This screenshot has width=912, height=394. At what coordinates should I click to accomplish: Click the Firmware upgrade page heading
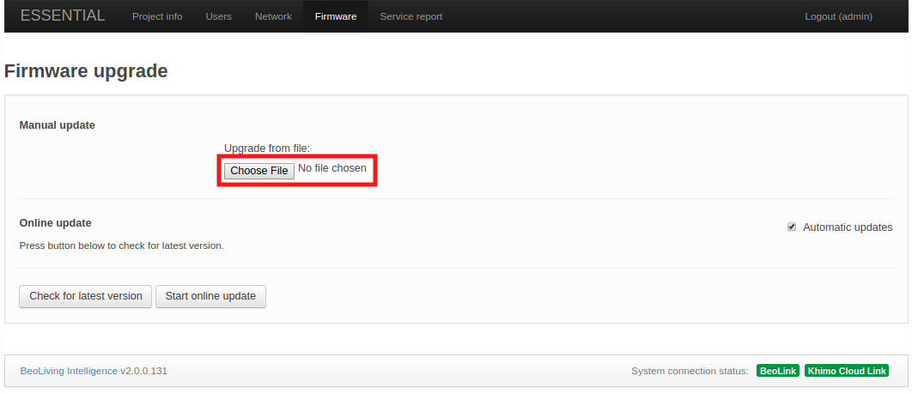coord(86,71)
